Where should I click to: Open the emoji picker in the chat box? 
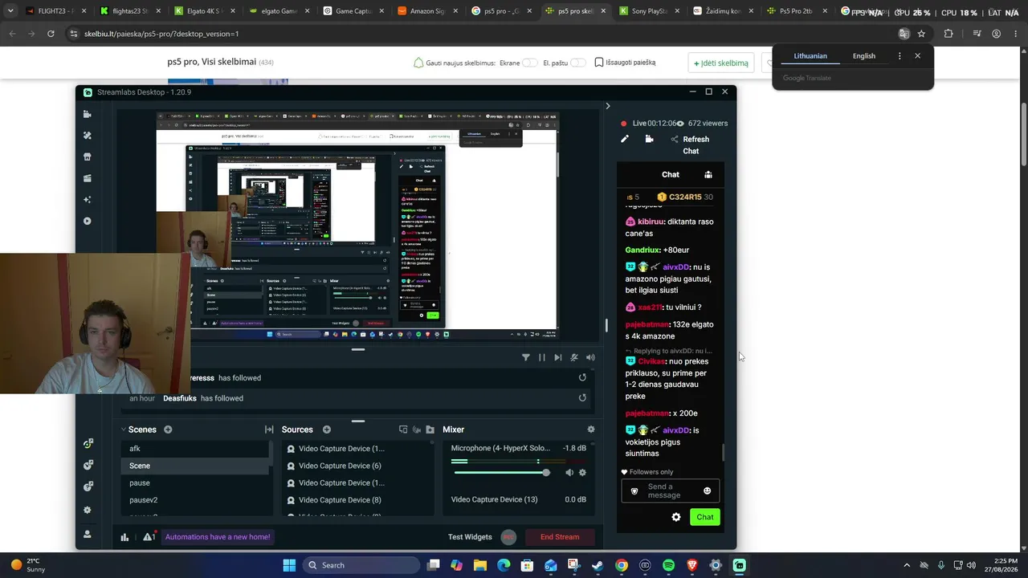[x=707, y=490]
